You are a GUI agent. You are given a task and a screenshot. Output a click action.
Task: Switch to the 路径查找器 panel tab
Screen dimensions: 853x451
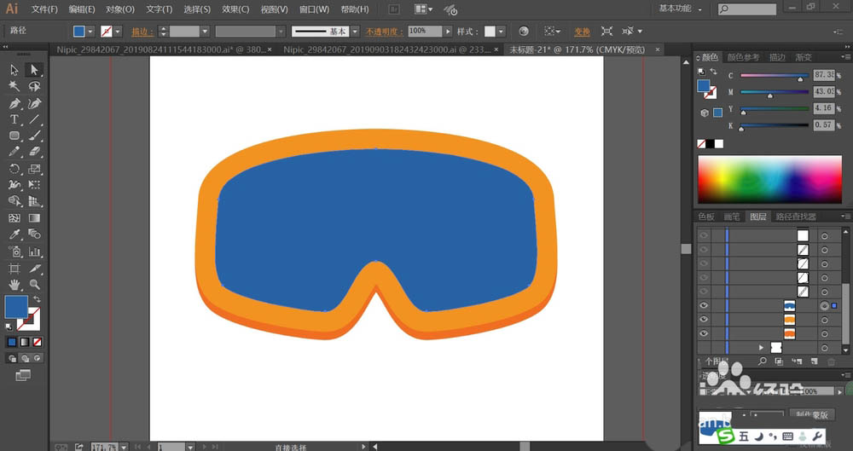tap(798, 217)
